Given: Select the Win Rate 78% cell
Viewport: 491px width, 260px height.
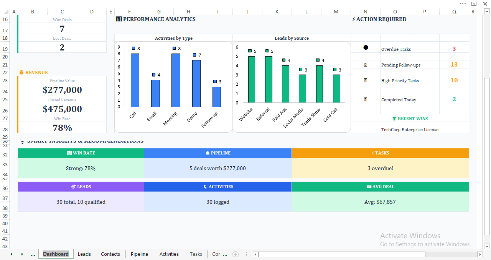Looking at the screenshot, I should click(x=62, y=128).
